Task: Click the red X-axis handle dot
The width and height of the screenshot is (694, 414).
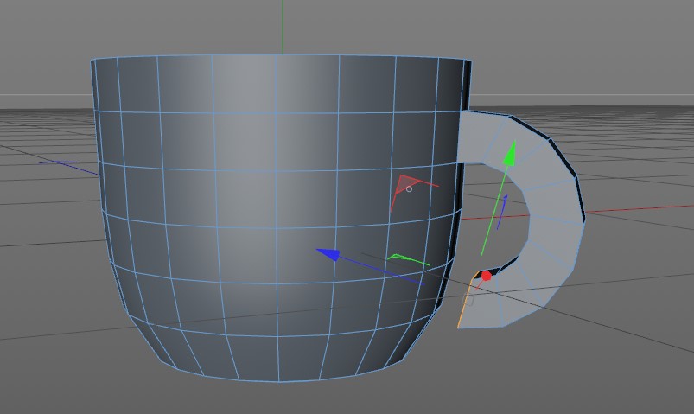Action: click(486, 276)
